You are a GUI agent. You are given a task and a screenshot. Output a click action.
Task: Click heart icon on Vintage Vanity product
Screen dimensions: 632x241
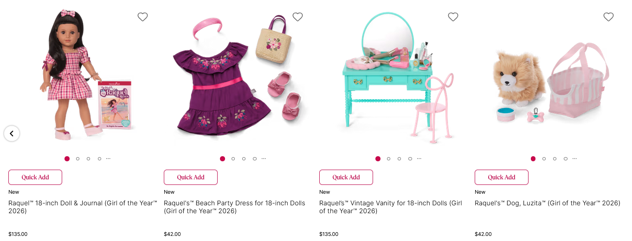click(x=453, y=17)
